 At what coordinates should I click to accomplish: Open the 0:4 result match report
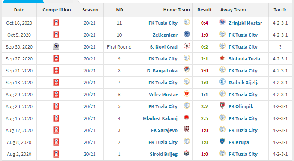tap(205, 23)
